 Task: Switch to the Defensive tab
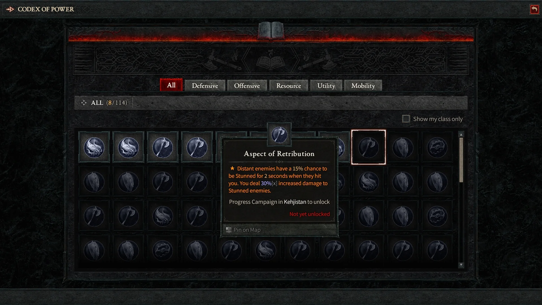[205, 86]
